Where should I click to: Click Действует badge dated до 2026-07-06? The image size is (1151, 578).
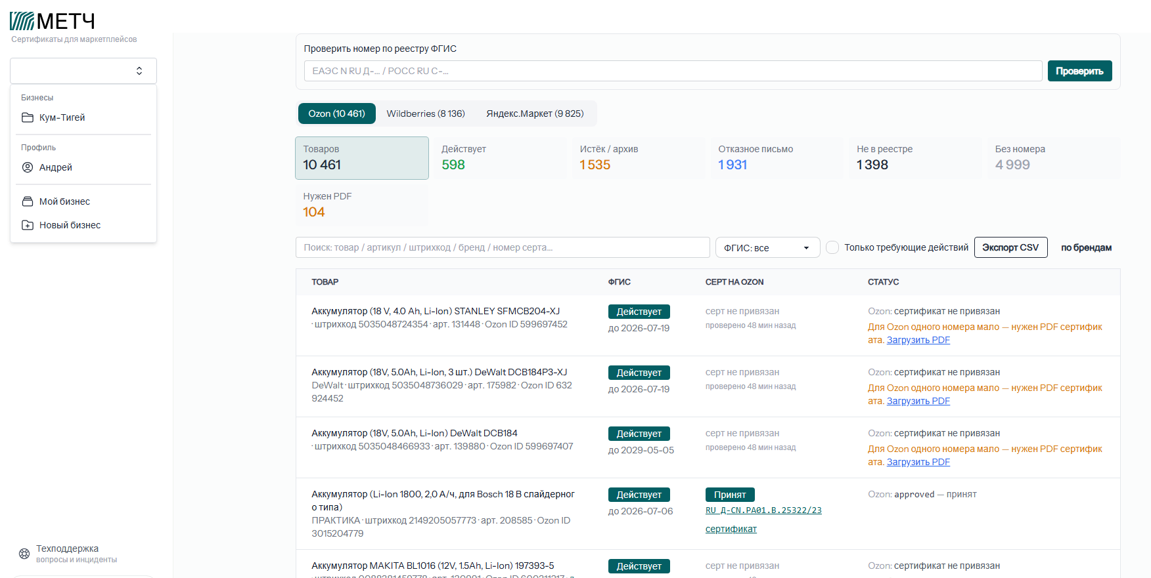[x=639, y=495]
